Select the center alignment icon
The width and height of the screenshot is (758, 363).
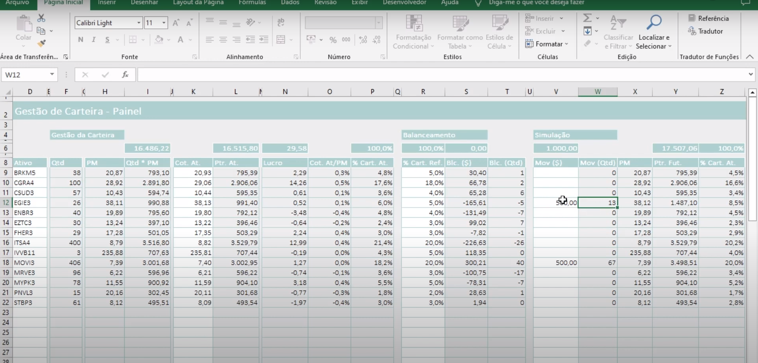pos(223,39)
